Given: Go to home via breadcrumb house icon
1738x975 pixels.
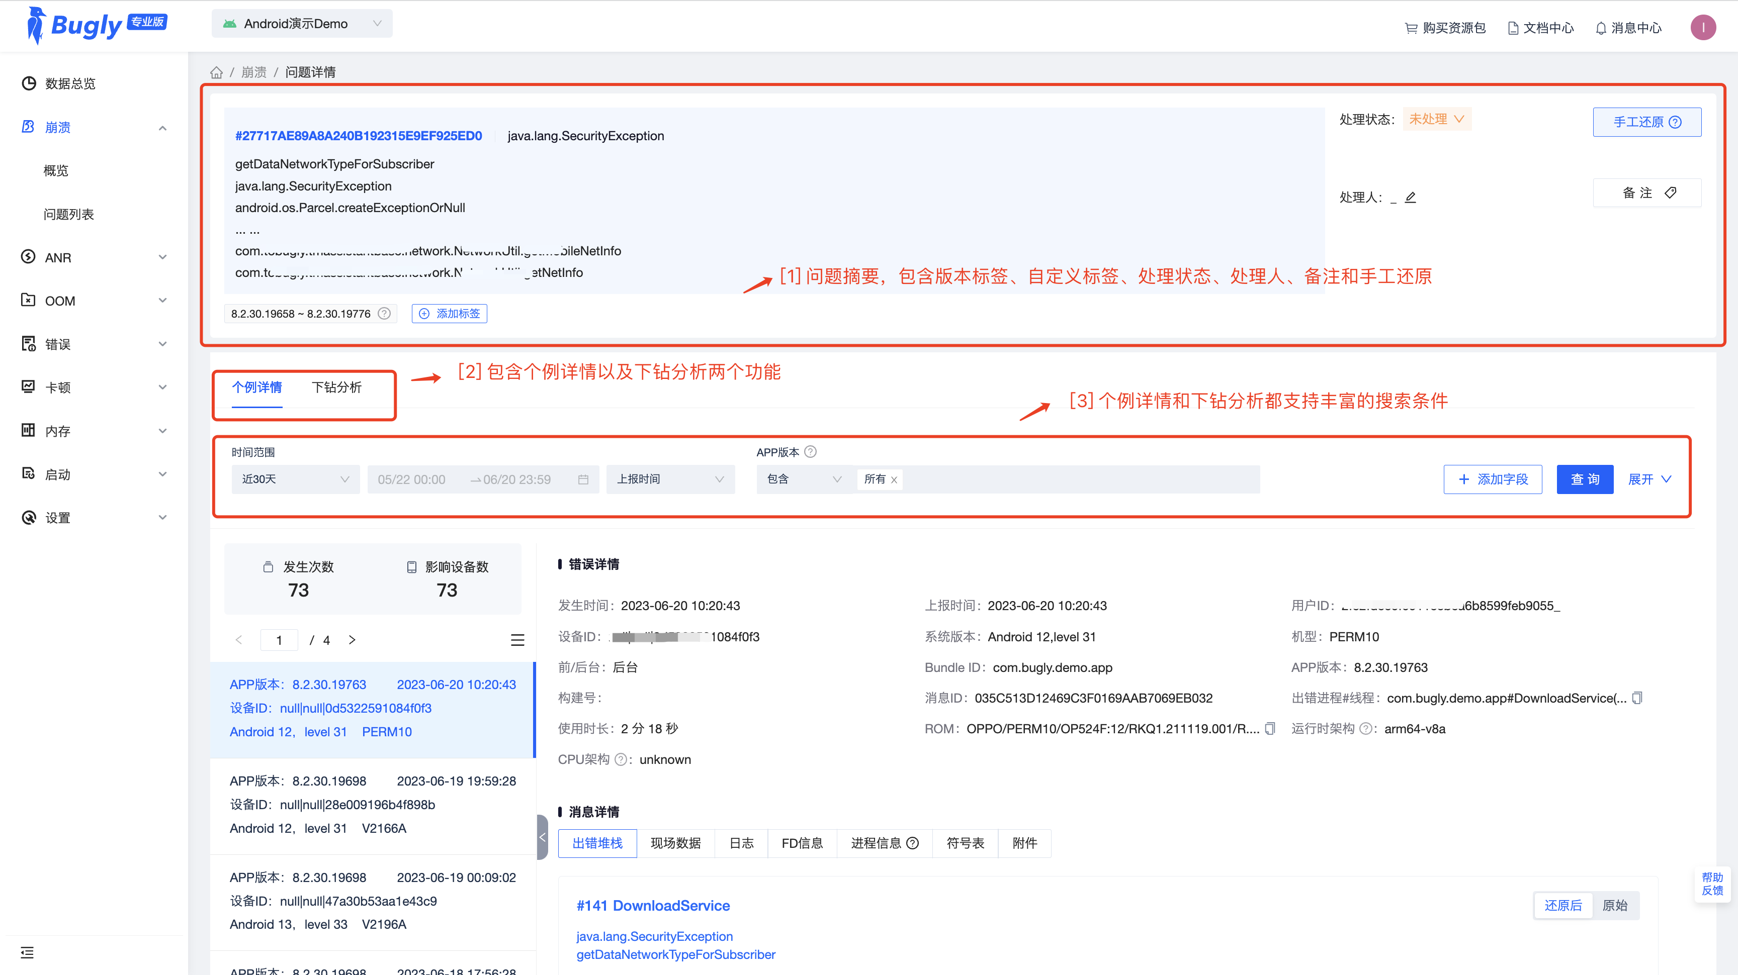Looking at the screenshot, I should (217, 72).
